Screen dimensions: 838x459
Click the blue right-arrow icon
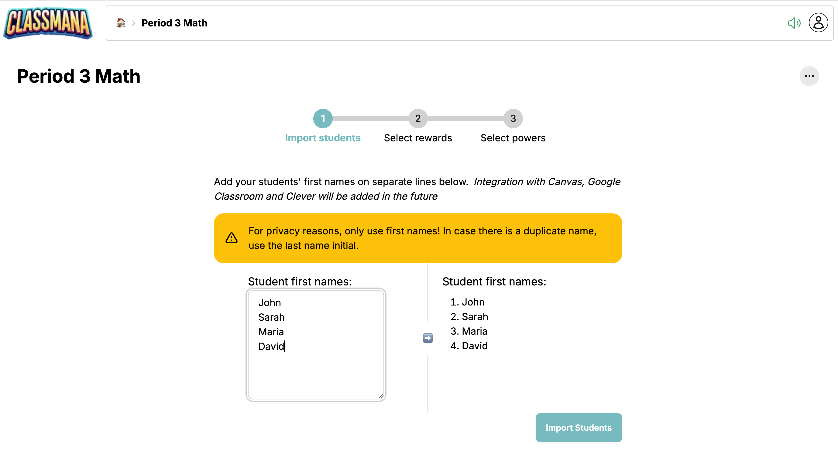click(428, 338)
